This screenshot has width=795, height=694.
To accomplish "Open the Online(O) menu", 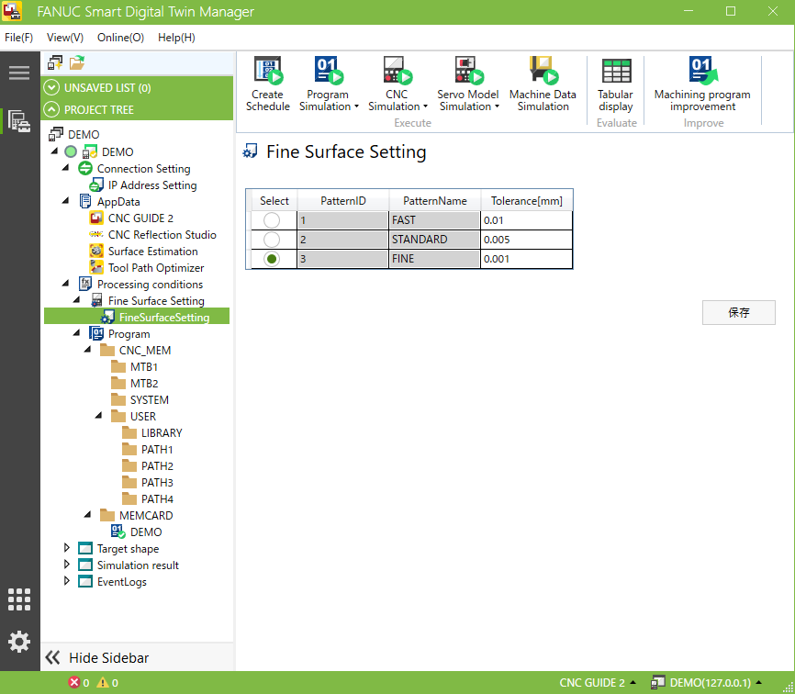I will tap(120, 38).
